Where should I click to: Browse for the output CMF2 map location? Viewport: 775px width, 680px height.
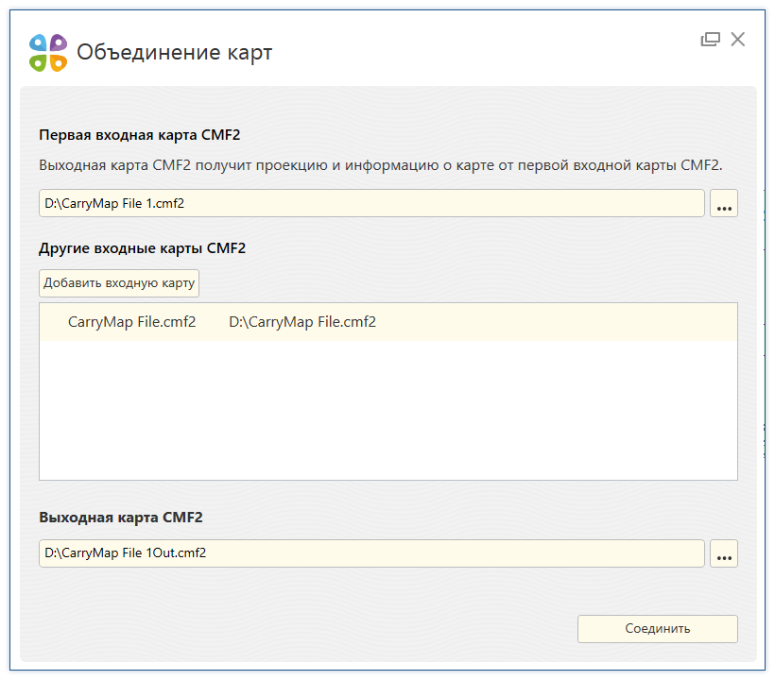[724, 553]
